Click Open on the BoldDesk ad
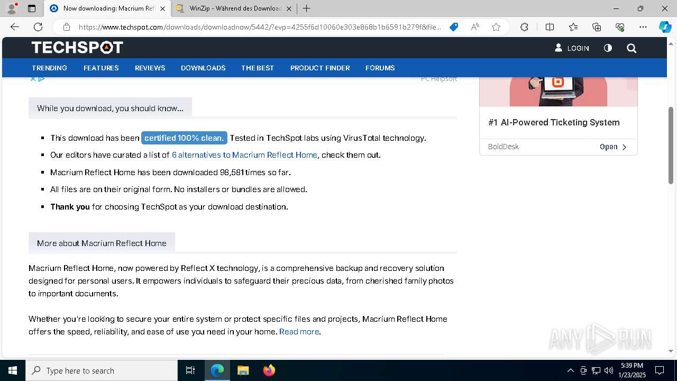The height and width of the screenshot is (381, 677). [x=613, y=147]
